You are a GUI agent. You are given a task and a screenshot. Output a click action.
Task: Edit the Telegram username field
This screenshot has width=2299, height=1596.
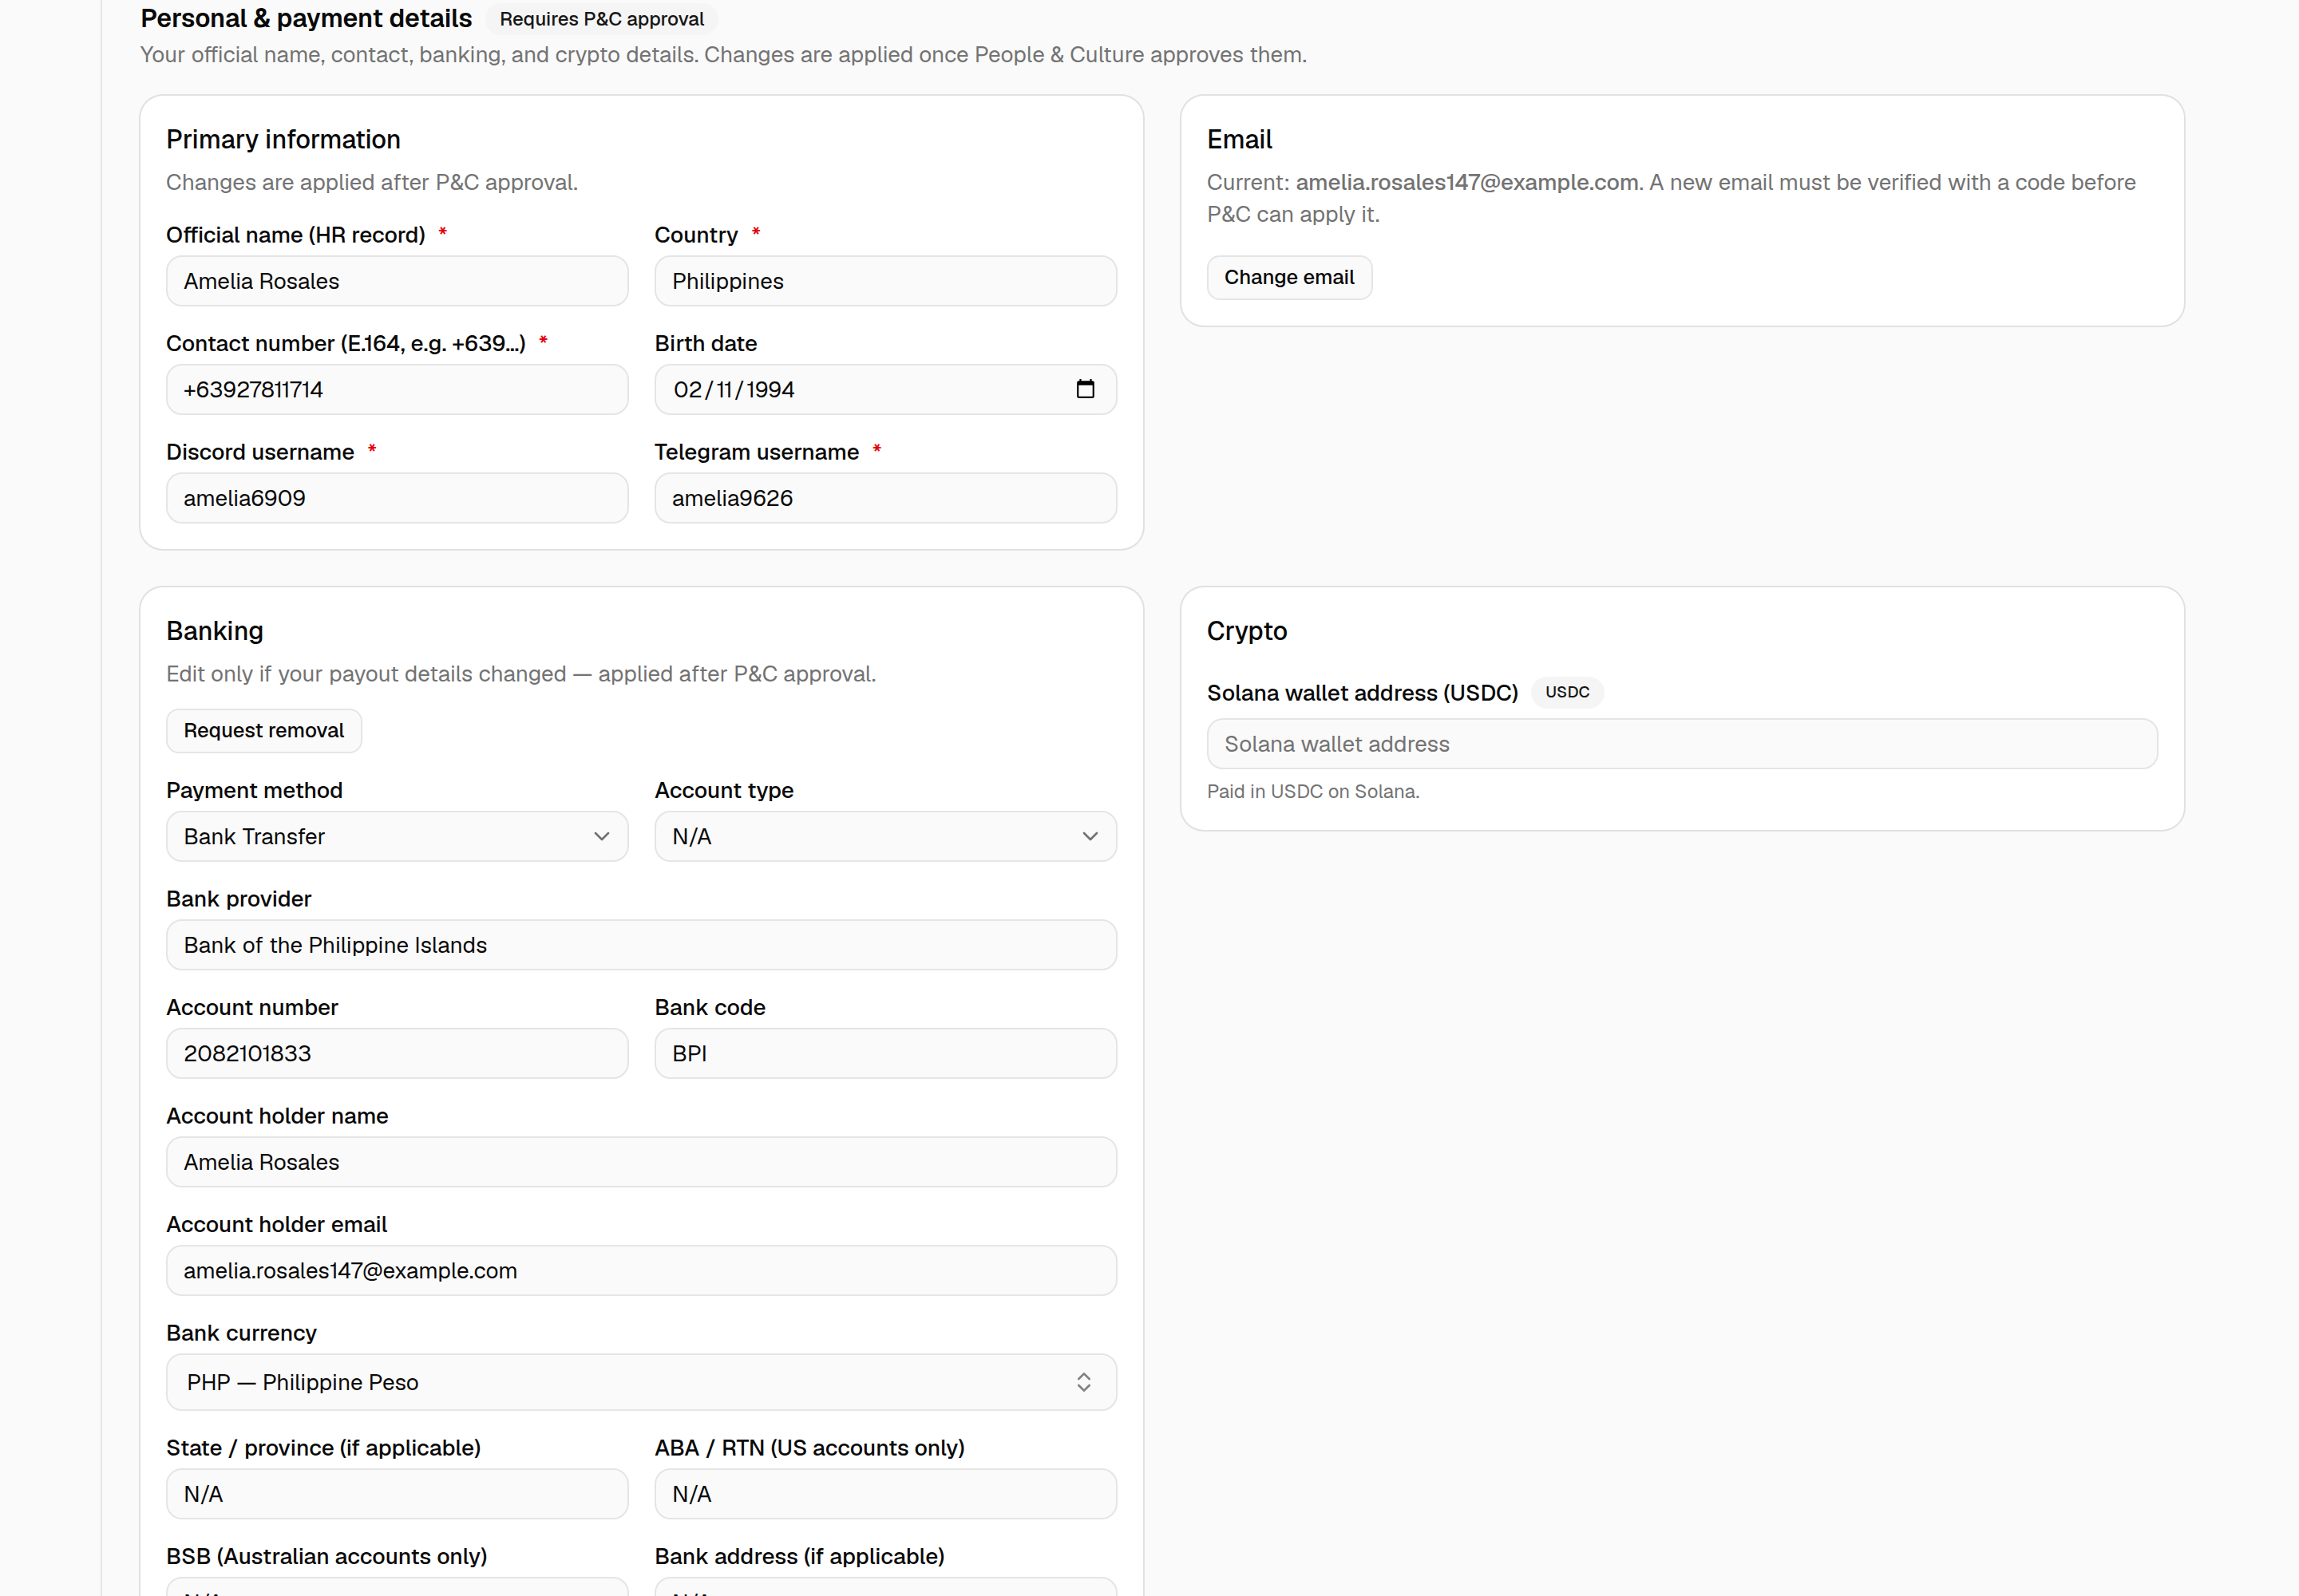click(885, 498)
